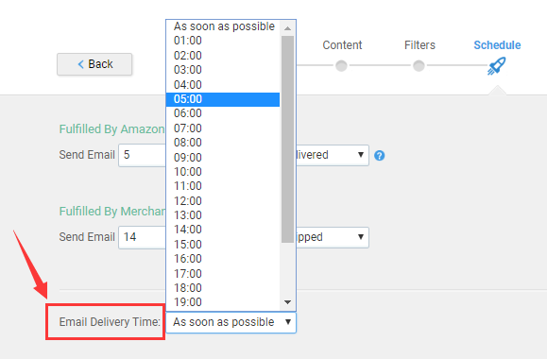Select 05:00 in the time list

tap(223, 99)
